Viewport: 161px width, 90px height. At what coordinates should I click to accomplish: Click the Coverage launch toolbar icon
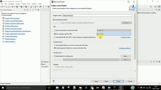coord(21,7)
